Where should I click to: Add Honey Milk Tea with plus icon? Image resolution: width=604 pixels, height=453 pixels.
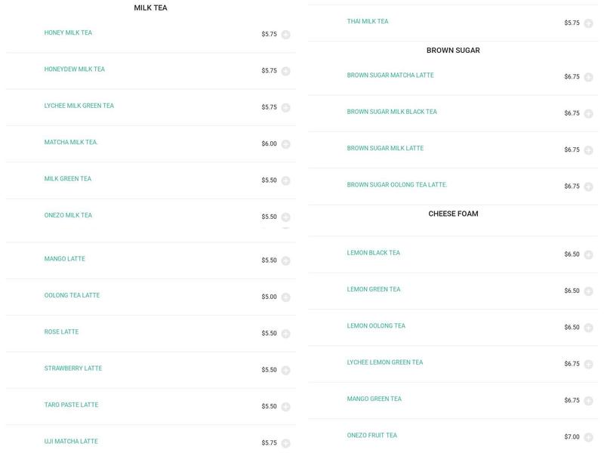(285, 35)
